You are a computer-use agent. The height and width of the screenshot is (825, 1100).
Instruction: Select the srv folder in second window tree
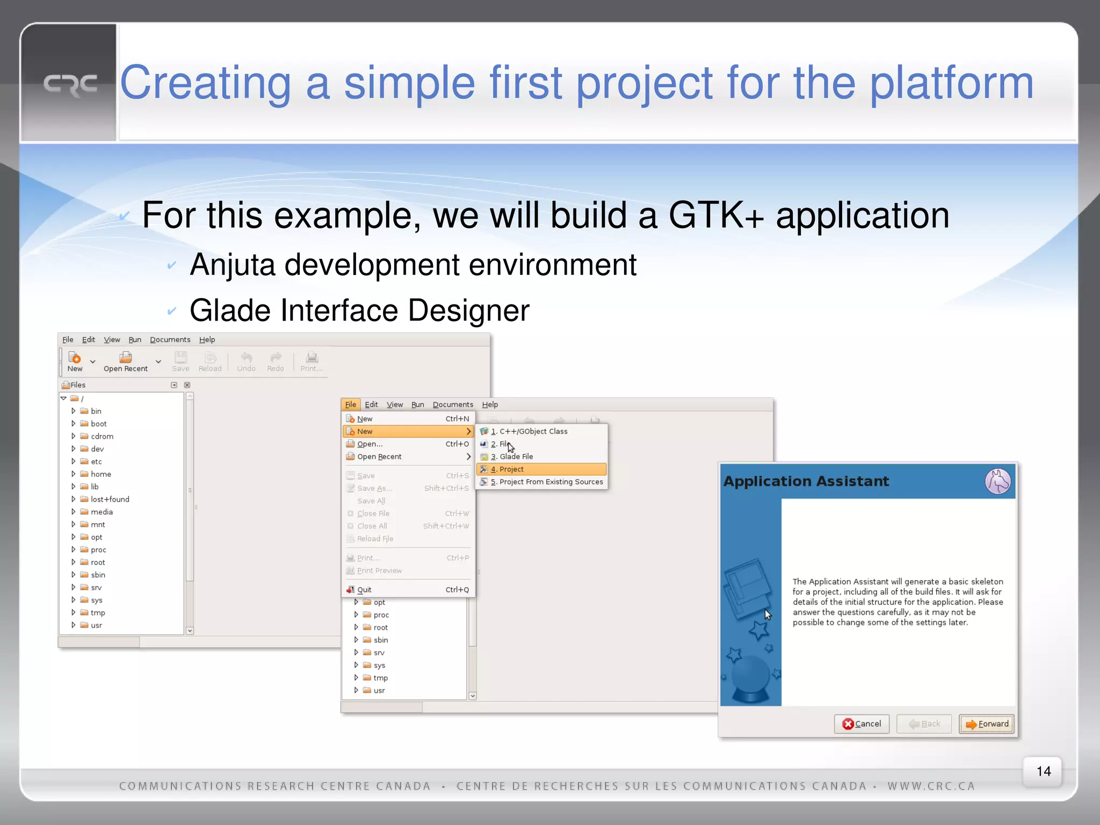379,653
